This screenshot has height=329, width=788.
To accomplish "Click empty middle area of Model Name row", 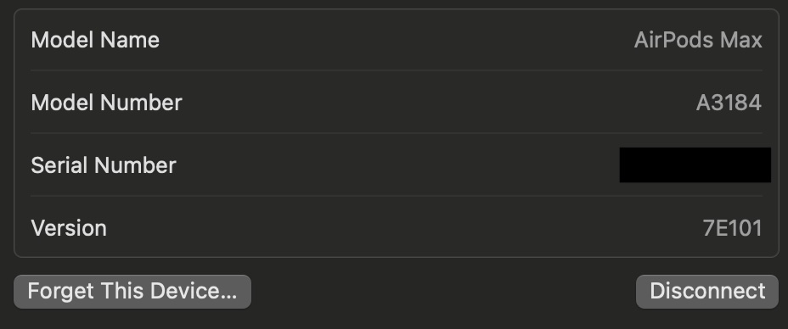I will (397, 40).
